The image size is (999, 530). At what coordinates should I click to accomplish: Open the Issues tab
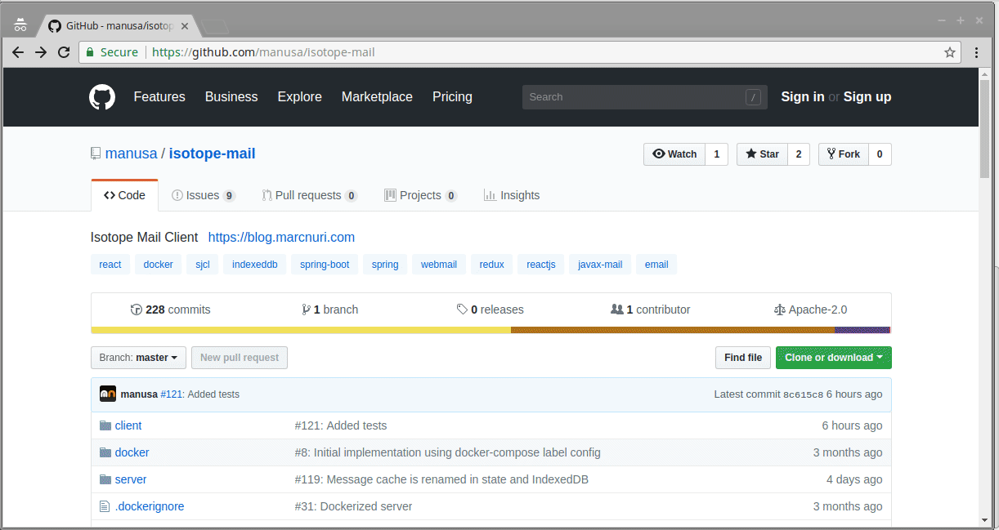click(x=204, y=195)
